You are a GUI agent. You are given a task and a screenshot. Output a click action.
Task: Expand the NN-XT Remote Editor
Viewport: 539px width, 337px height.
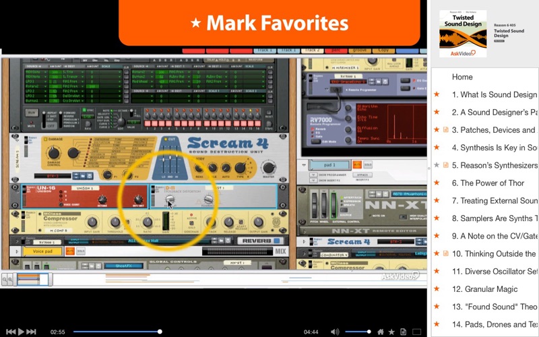coord(305,231)
